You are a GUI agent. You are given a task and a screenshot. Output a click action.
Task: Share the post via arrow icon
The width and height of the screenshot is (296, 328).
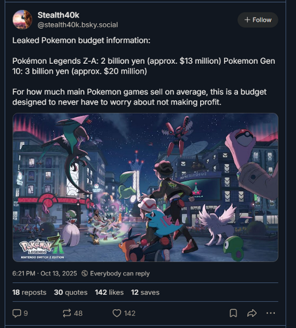click(252, 313)
